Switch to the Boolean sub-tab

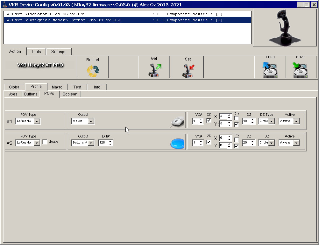click(x=70, y=94)
